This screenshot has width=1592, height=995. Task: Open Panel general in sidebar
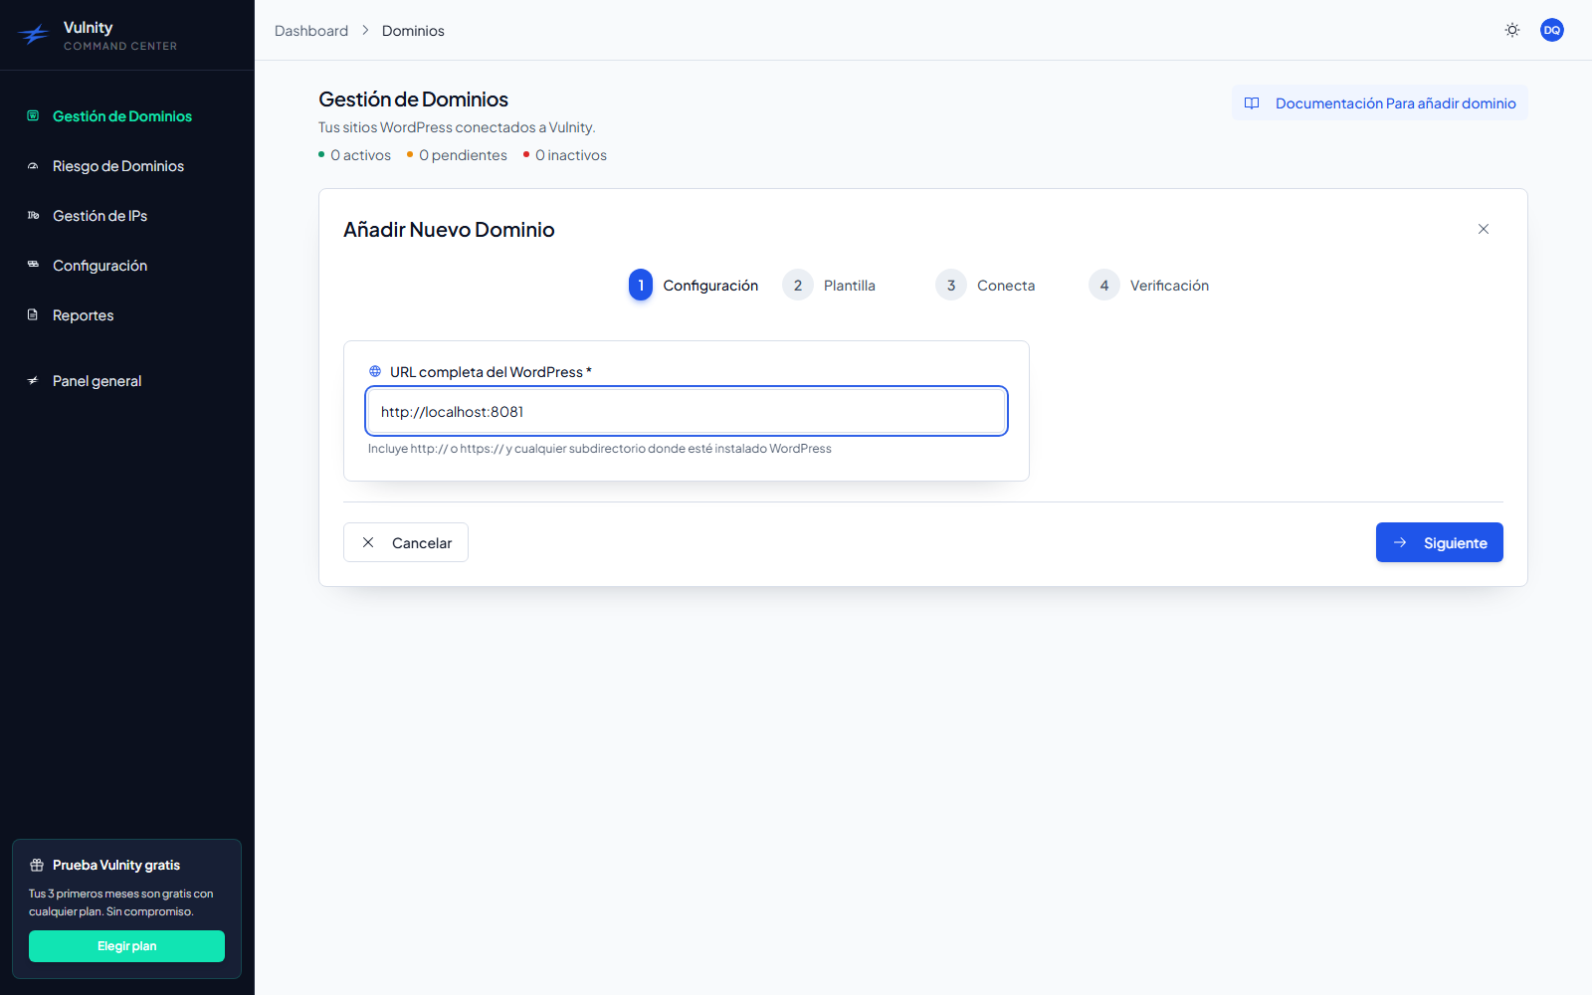[x=97, y=381]
